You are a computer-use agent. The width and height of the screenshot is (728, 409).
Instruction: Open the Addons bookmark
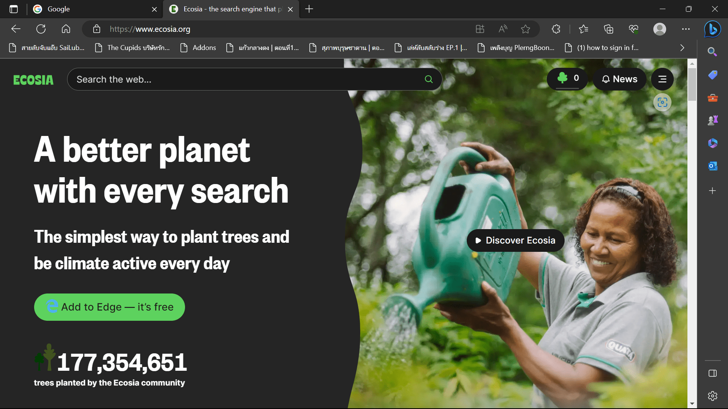pos(198,48)
